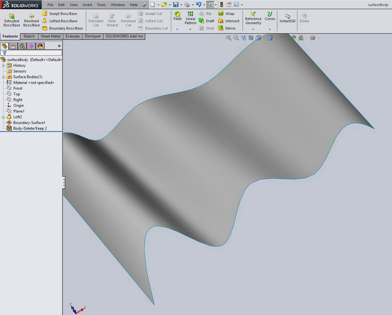Open the ConfigurationManager panel tab
This screenshot has height=315, width=392.
22,46
